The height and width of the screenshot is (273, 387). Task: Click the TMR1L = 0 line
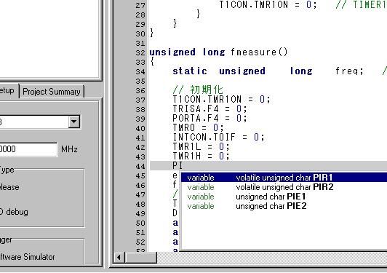(x=202, y=147)
